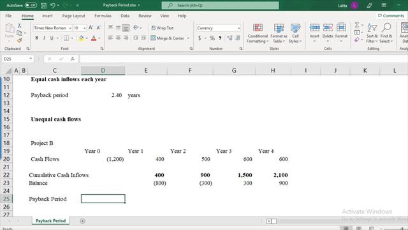Apply the yellow Fill Color
This screenshot has height=230, width=408.
tap(82, 38)
